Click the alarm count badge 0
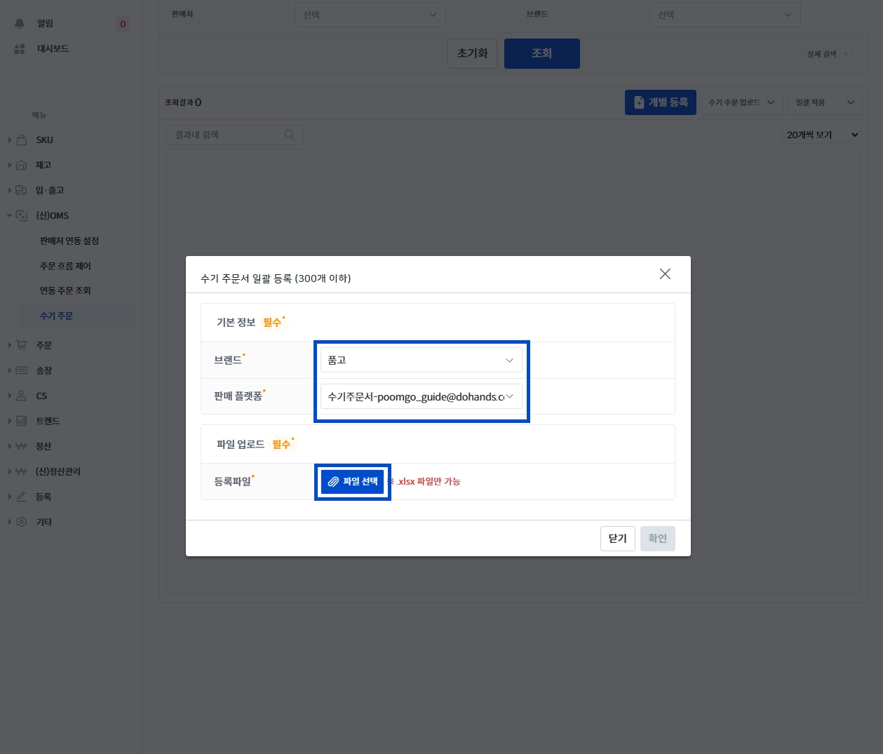 pyautogui.click(x=123, y=24)
